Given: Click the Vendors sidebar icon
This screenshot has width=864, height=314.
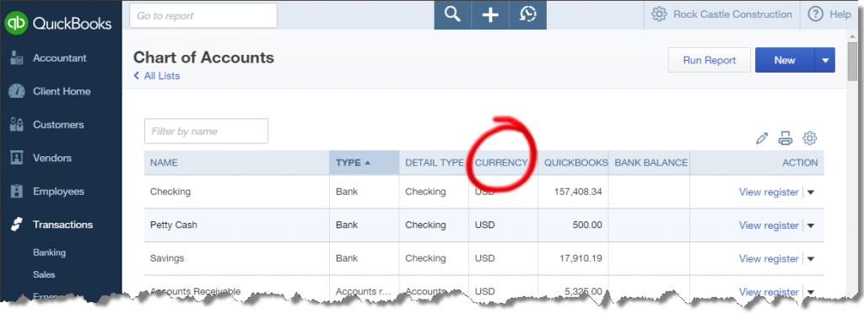Looking at the screenshot, I should pyautogui.click(x=17, y=158).
